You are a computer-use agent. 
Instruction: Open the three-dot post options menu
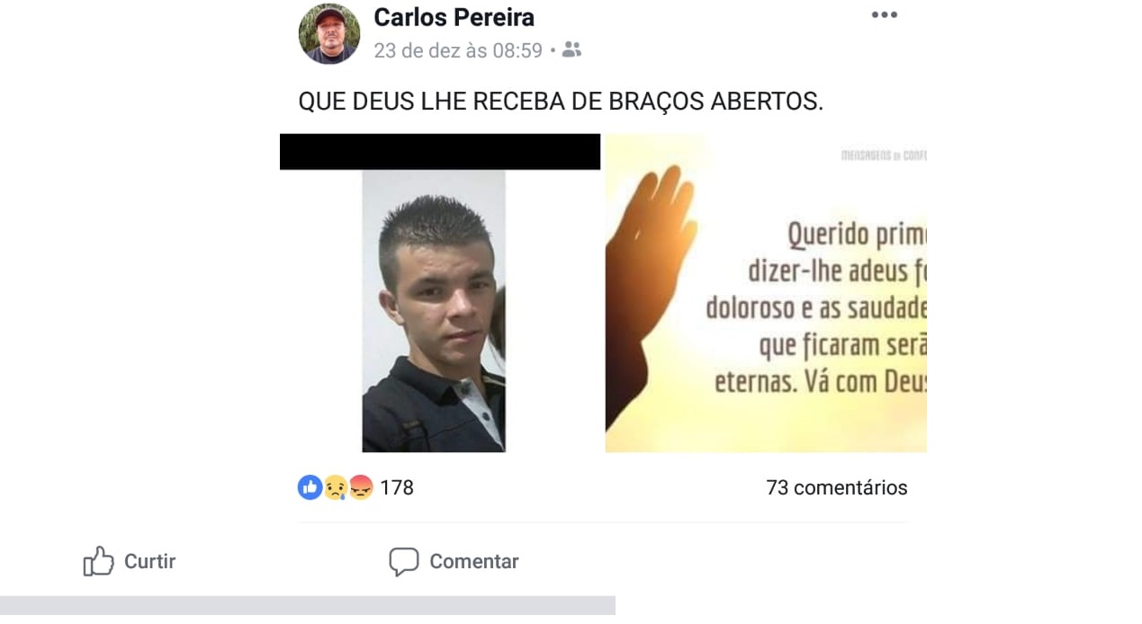coord(884,14)
